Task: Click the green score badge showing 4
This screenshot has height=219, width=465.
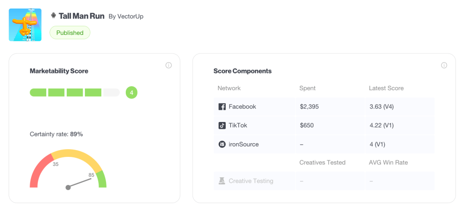Action: (131, 92)
